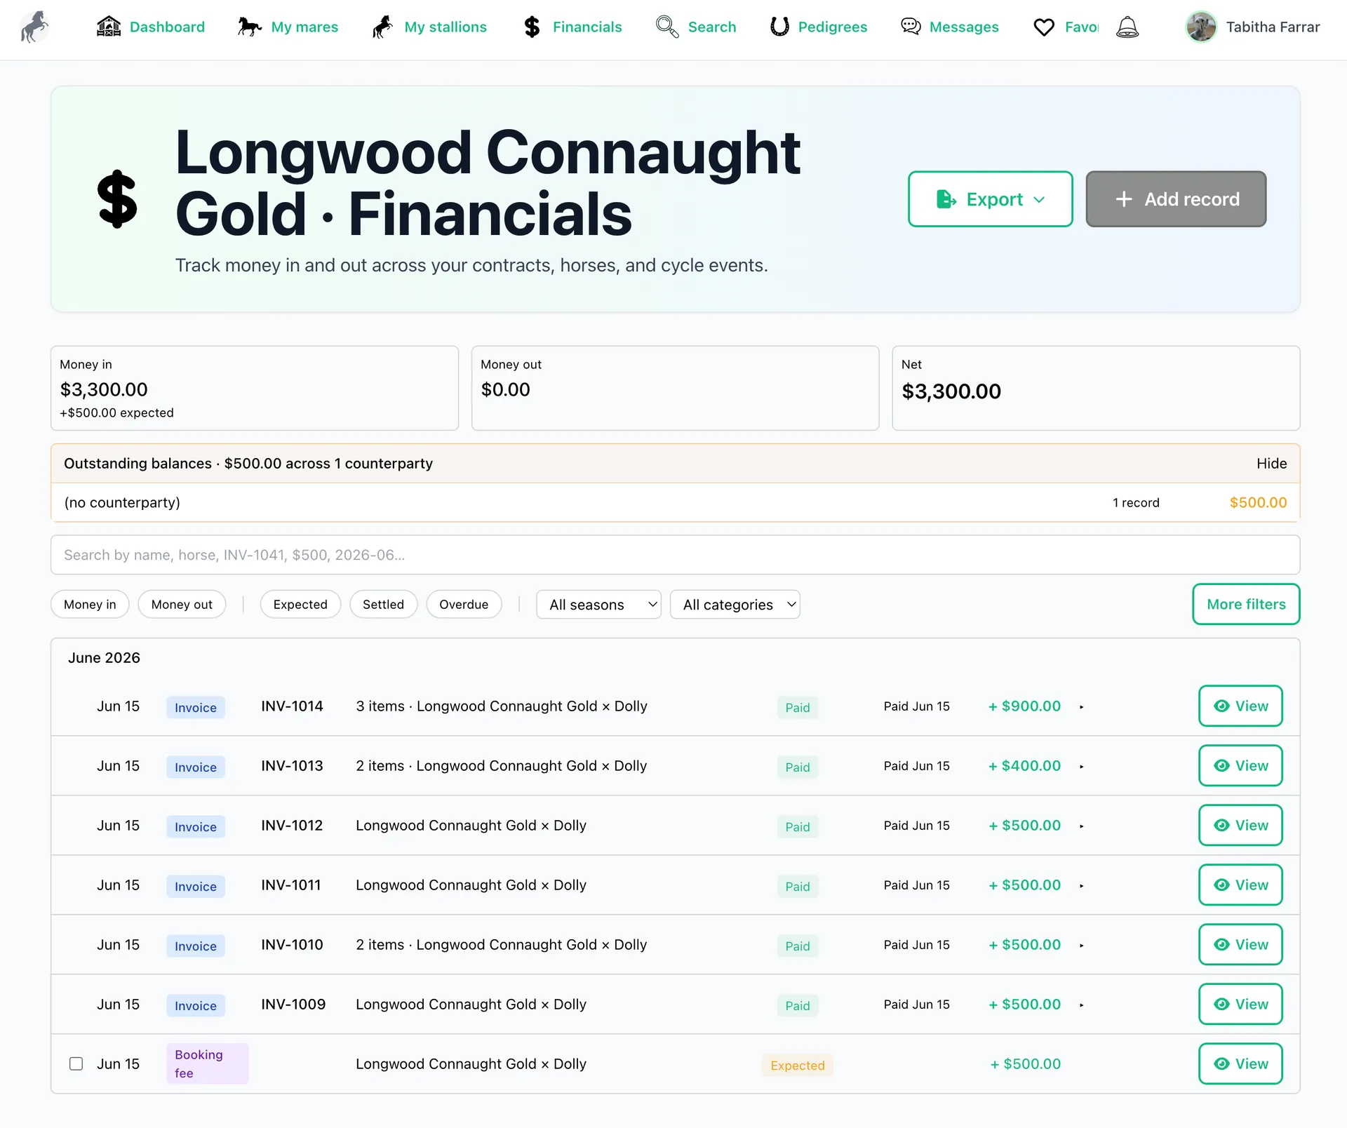The image size is (1347, 1128).
Task: Click the plus icon in Add record
Action: (x=1124, y=199)
